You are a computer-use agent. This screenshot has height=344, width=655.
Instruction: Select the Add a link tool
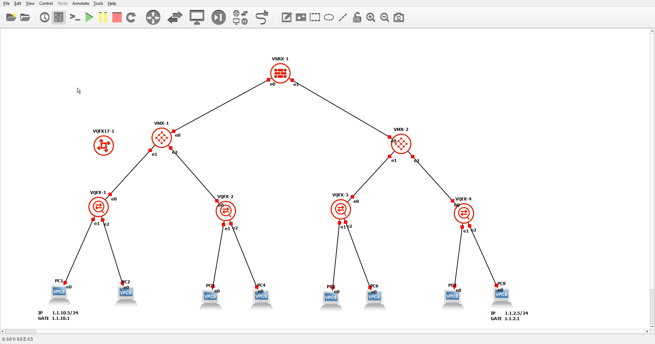coord(262,17)
